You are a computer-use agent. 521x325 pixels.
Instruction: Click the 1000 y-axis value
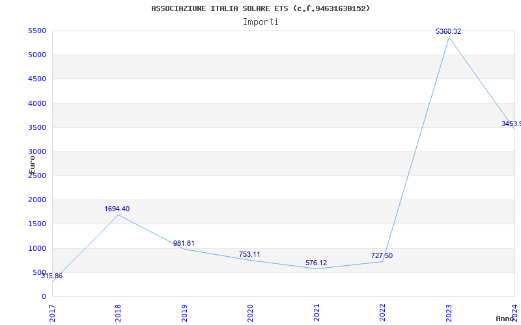(x=37, y=248)
